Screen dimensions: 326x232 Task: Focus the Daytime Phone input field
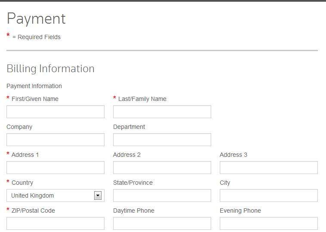coord(162,223)
